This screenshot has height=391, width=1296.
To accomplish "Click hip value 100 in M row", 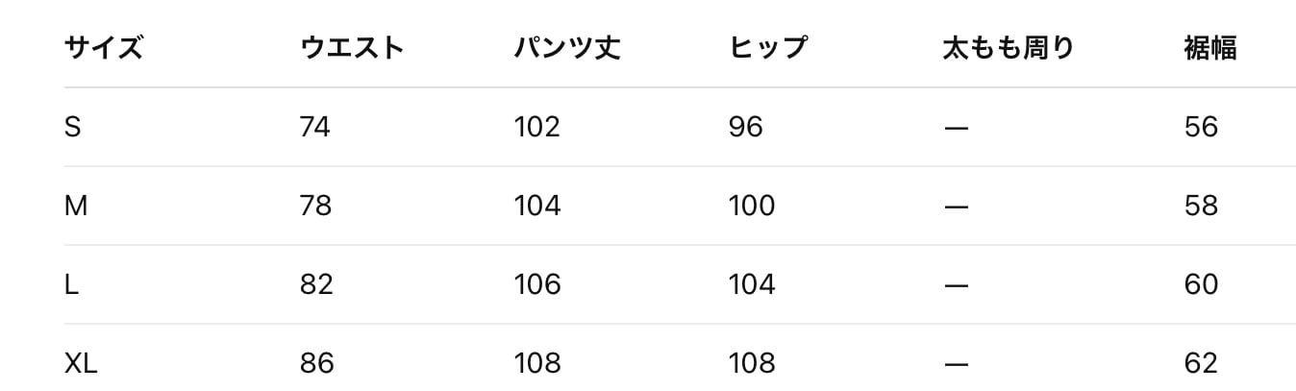I will click(752, 206).
